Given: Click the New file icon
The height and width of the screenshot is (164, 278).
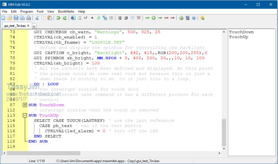Looking at the screenshot, I should coord(3,18).
